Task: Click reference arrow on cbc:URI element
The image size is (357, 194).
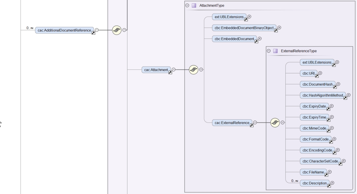Action: [316, 76]
